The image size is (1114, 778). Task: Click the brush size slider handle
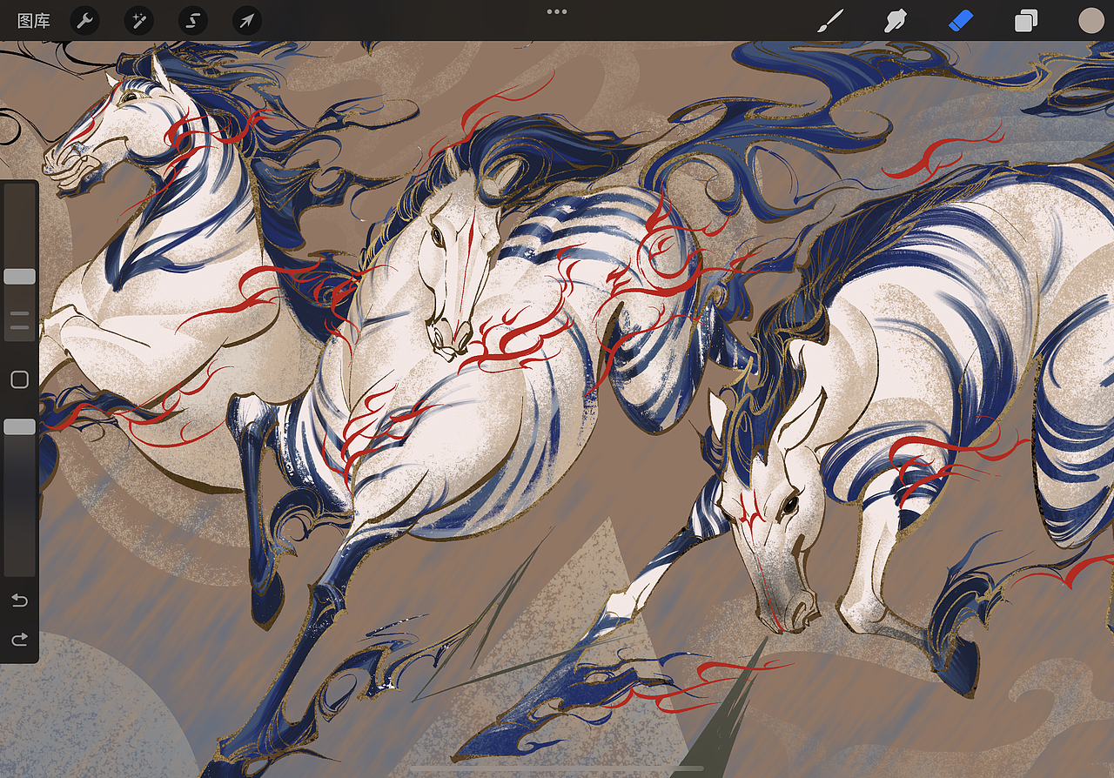[19, 277]
